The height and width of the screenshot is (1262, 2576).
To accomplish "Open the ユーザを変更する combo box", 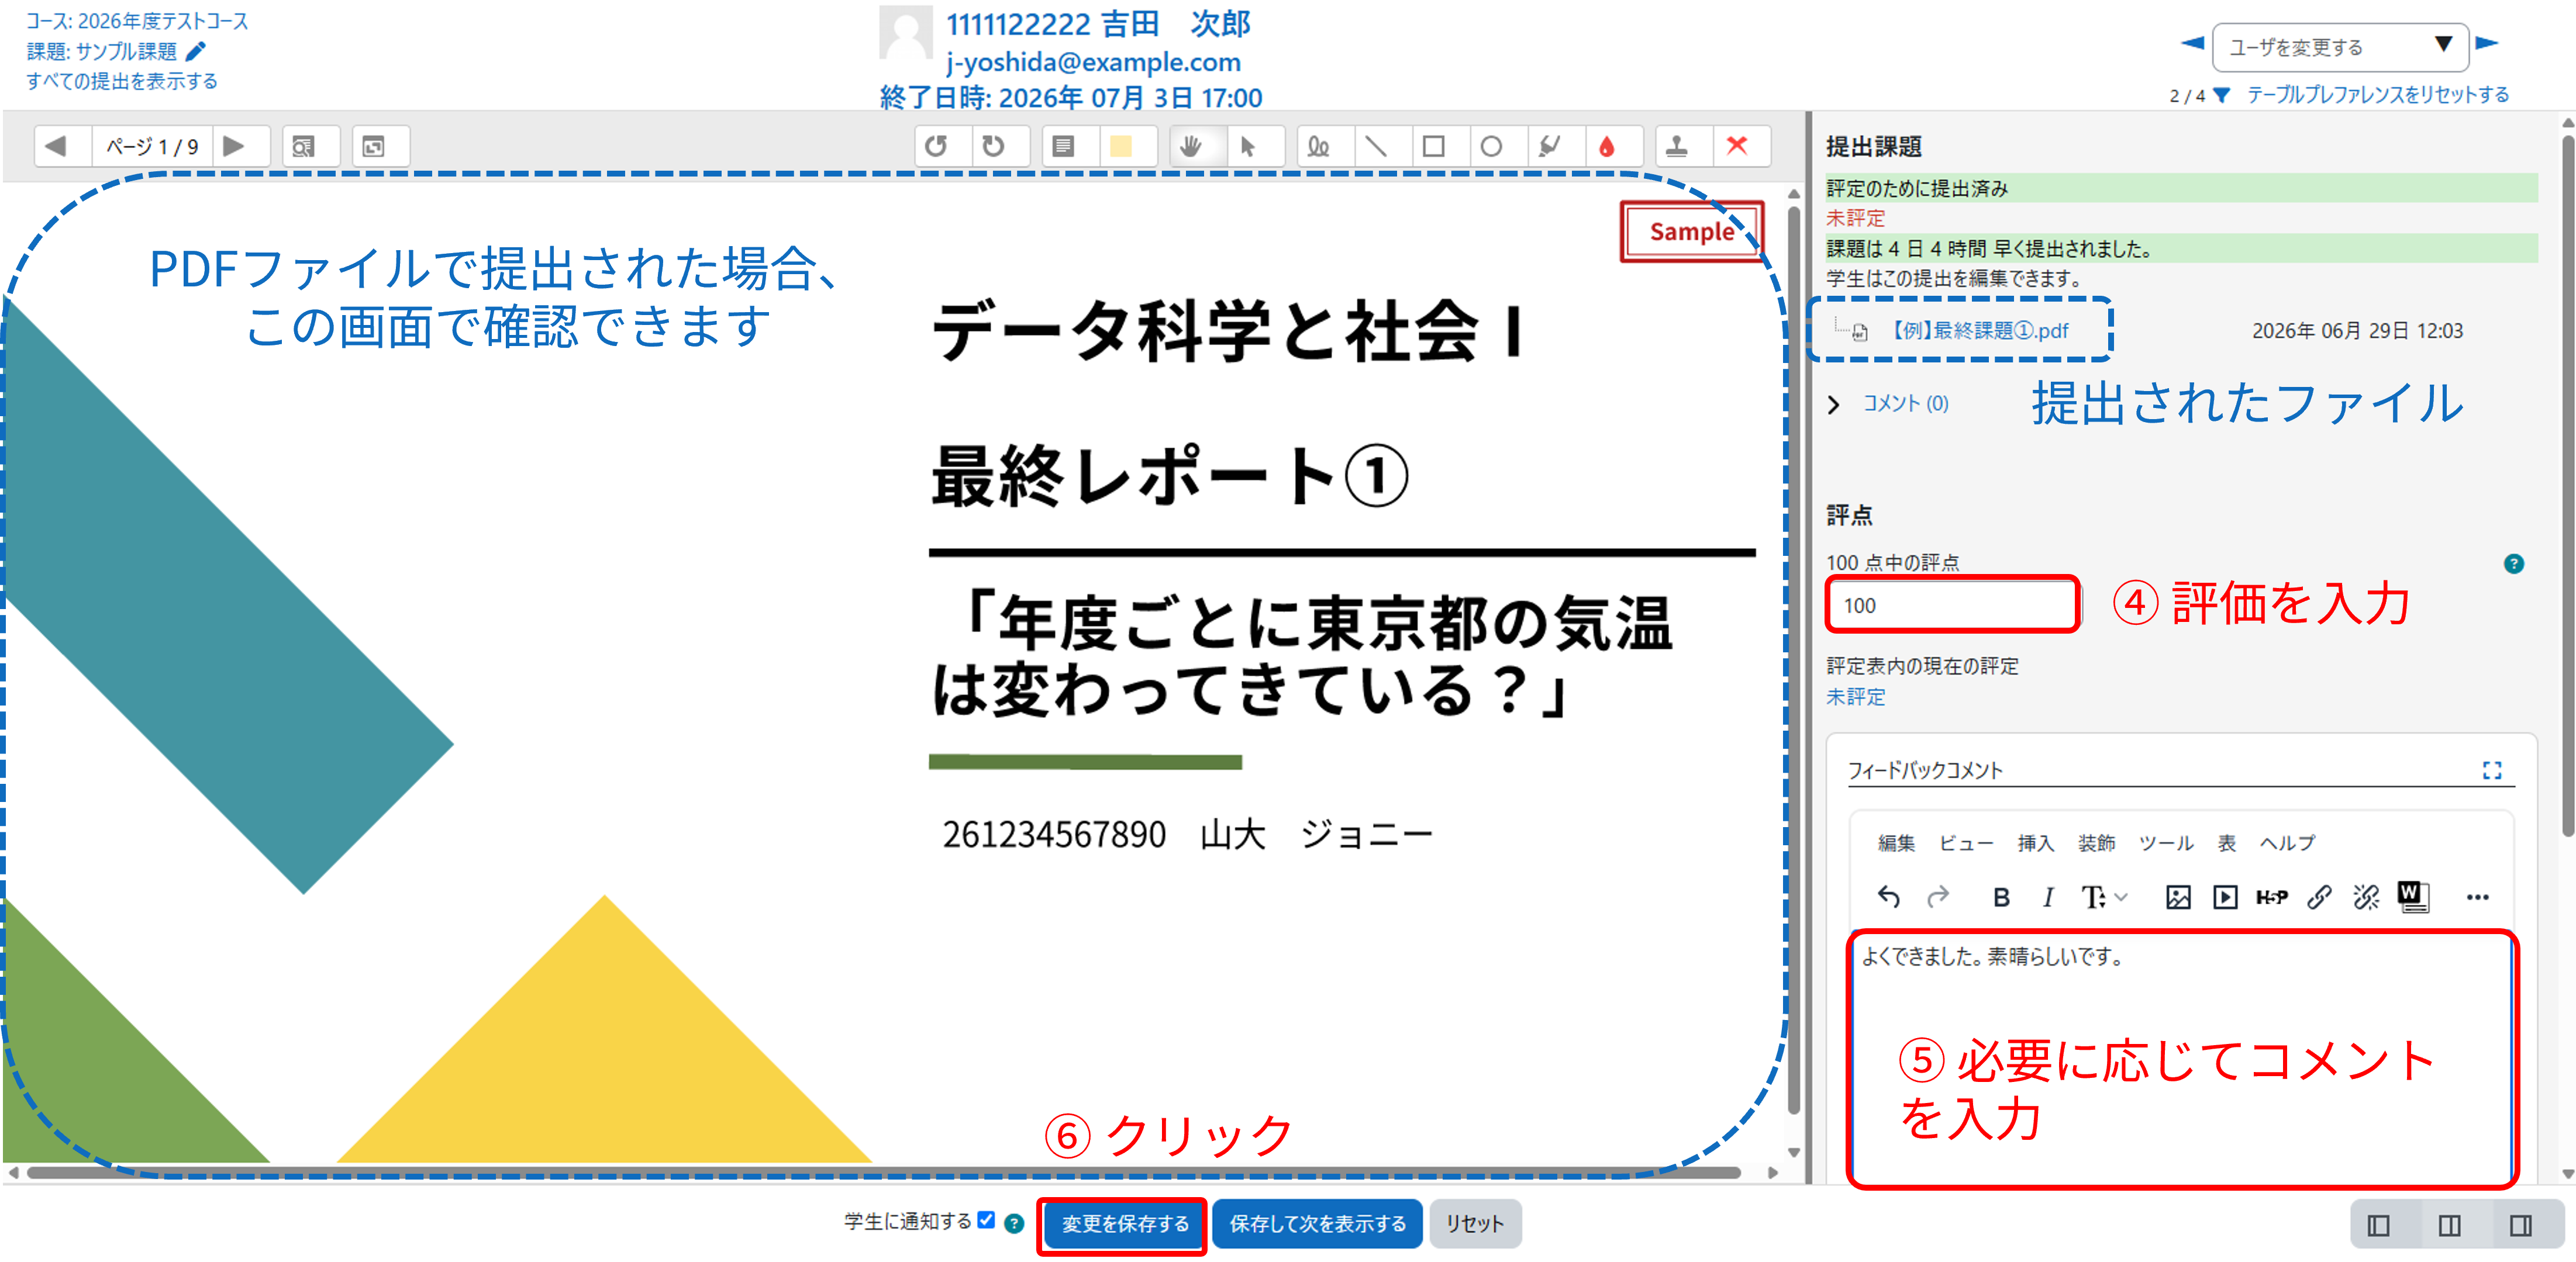I will [x=2340, y=47].
